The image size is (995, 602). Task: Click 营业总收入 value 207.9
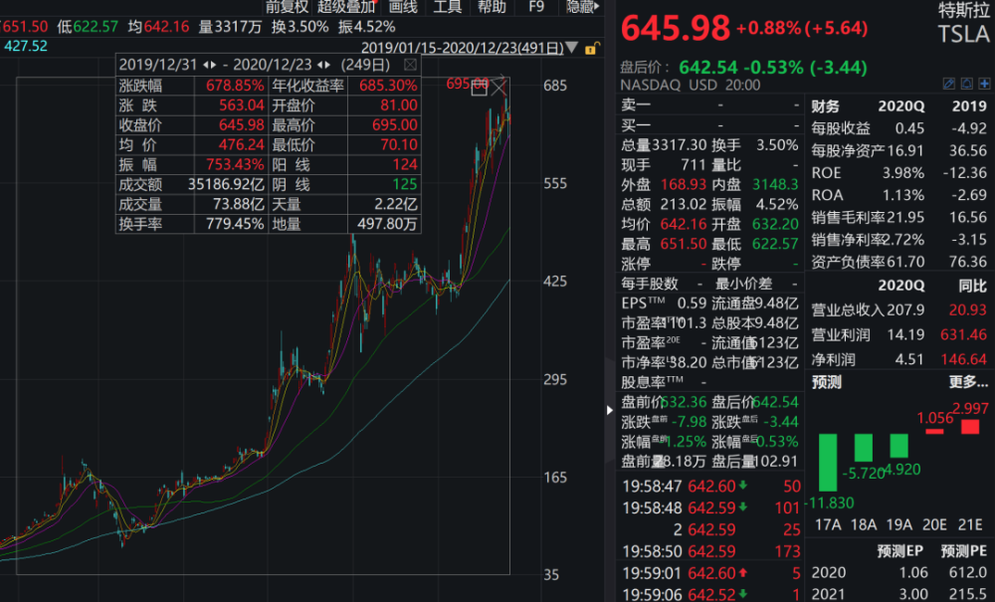905,310
